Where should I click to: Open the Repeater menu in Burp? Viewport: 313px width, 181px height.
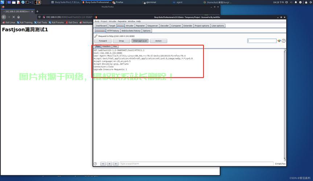click(122, 21)
